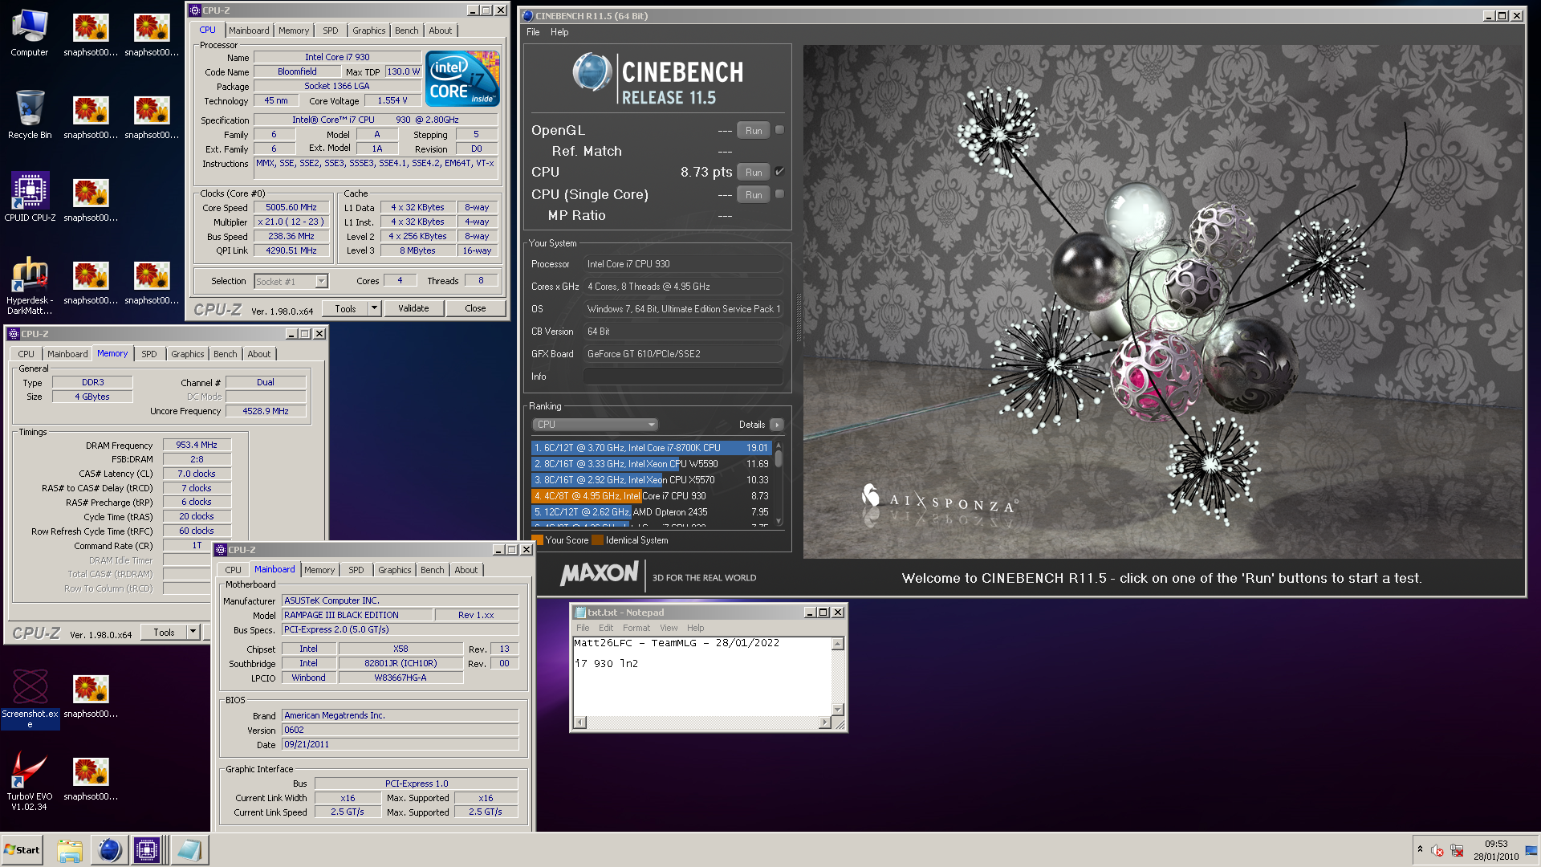Click the Notepad title bar icon
Image resolution: width=1541 pixels, height=867 pixels.
tap(580, 613)
